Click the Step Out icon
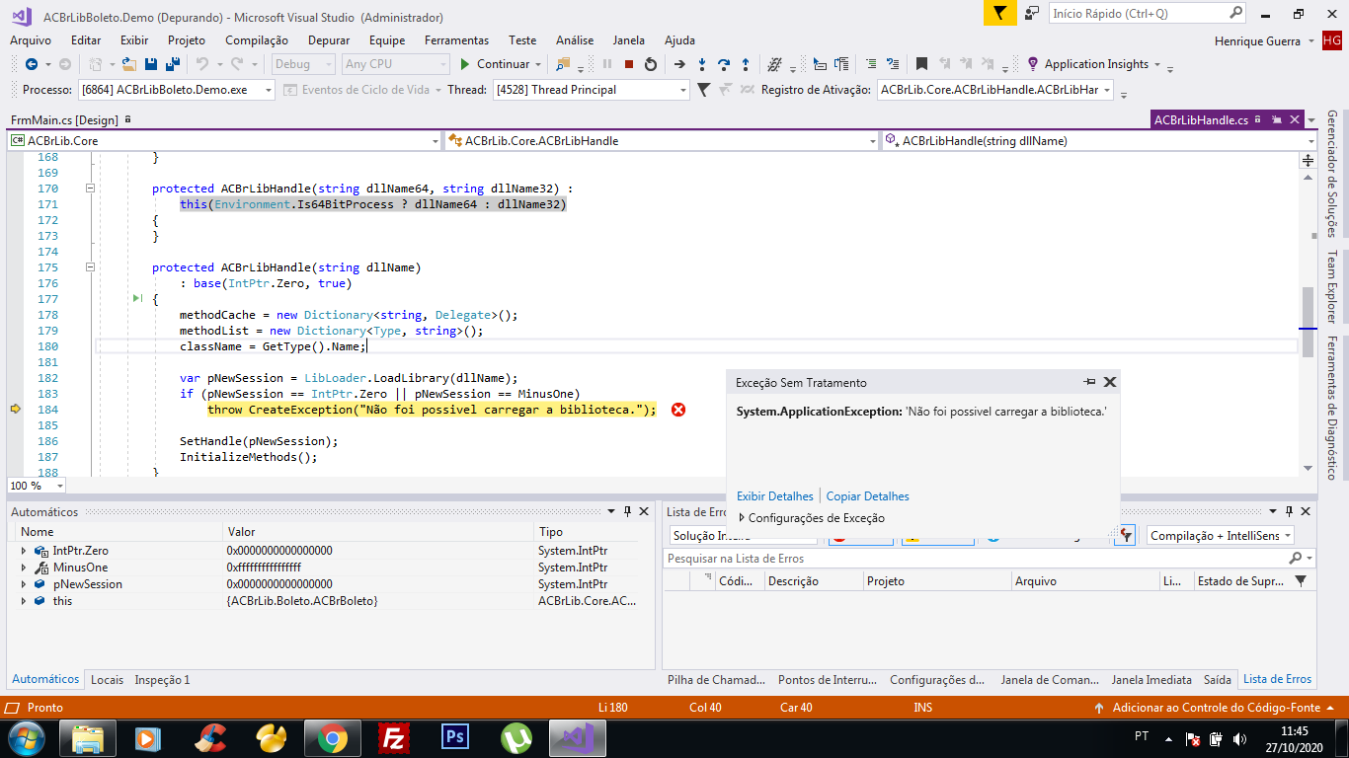Image resolution: width=1349 pixels, height=758 pixels. [x=746, y=64]
